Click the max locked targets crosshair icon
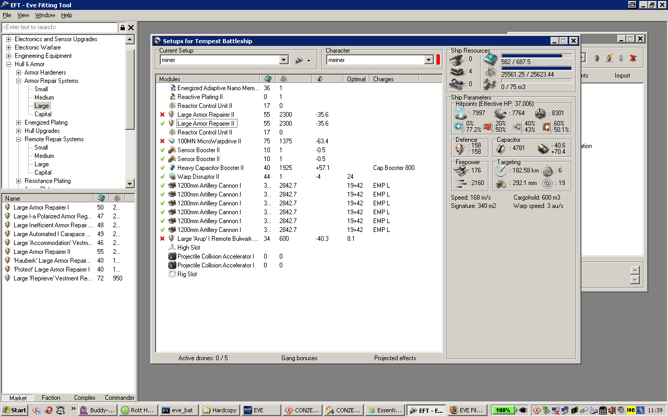The image size is (668, 417). coord(547,170)
